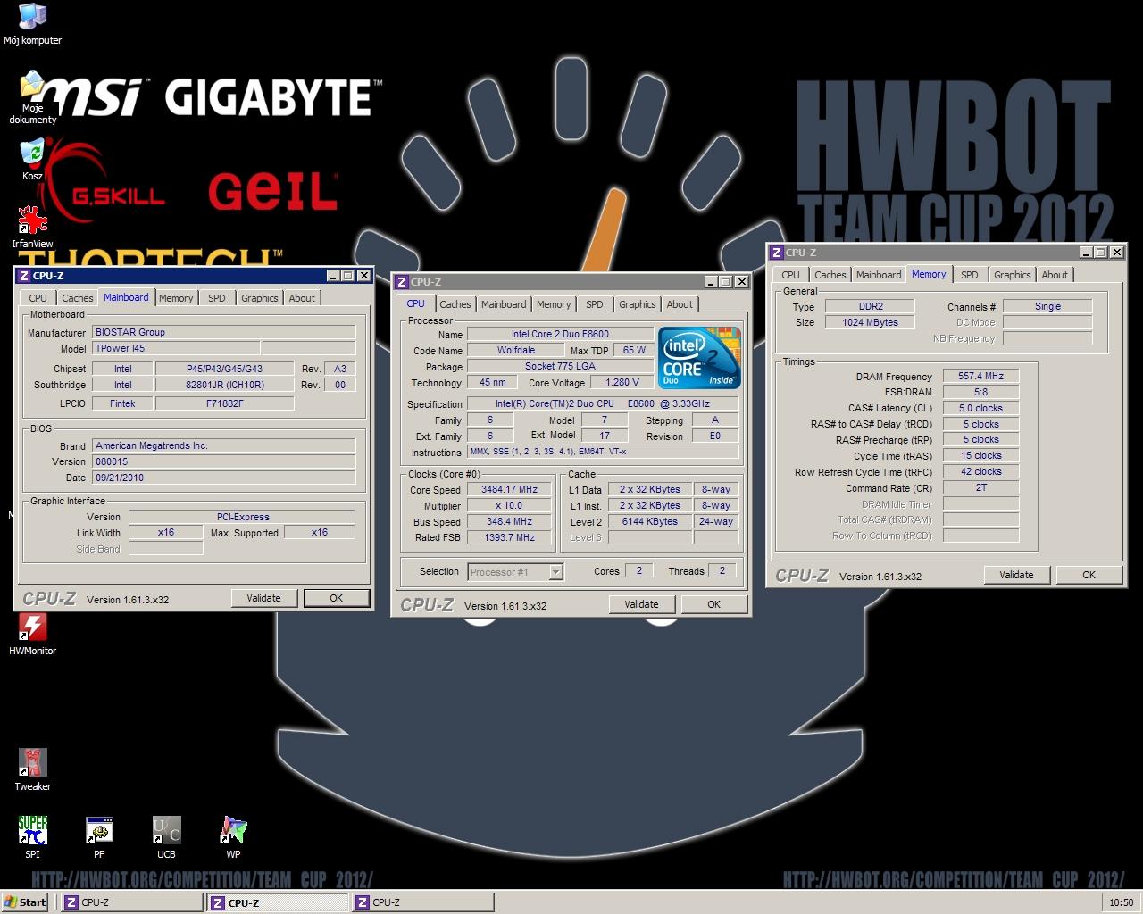Switch to Mainboard tab in the center CPU-Z window

[x=504, y=304]
